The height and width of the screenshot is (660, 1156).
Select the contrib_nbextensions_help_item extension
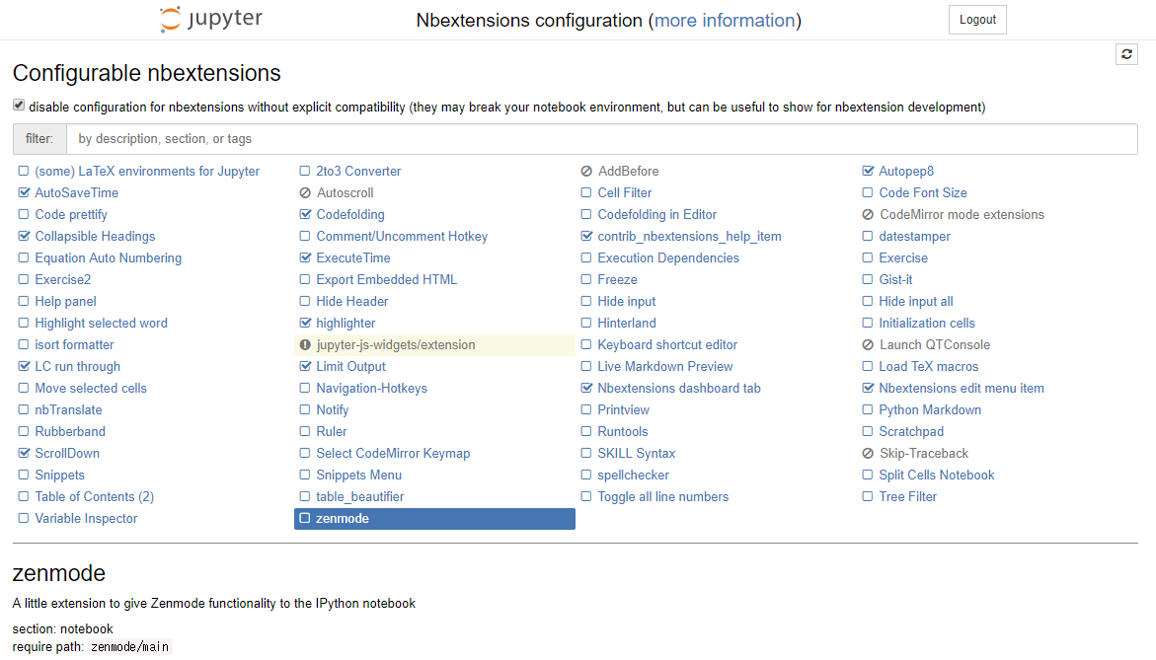coord(689,236)
